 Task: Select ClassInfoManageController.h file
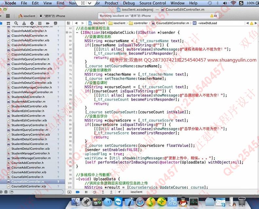pos(31,88)
